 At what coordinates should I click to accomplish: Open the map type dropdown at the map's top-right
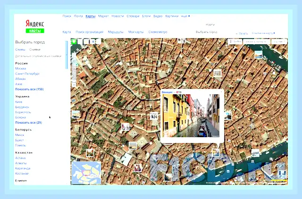pos(279,41)
